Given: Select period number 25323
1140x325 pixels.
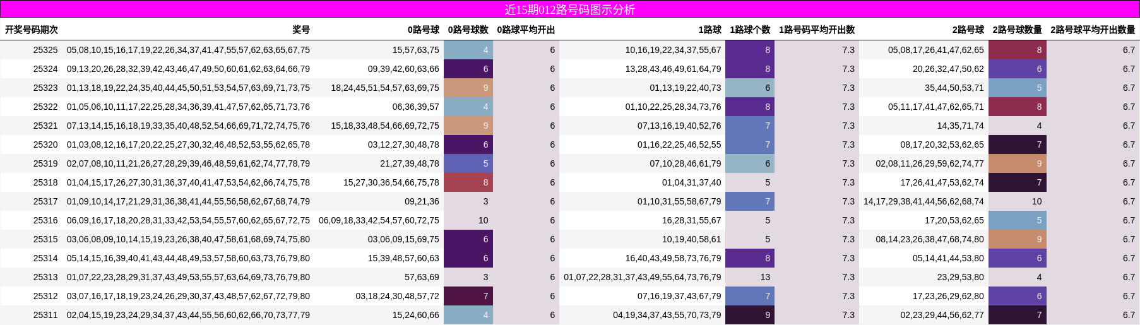Looking at the screenshot, I should coord(45,88).
